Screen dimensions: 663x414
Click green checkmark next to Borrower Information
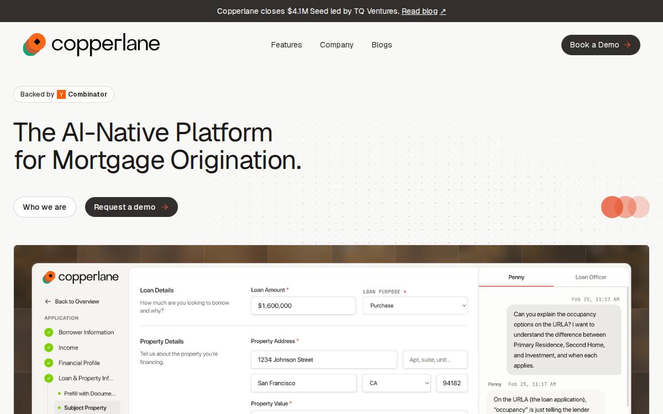pyautogui.click(x=49, y=332)
